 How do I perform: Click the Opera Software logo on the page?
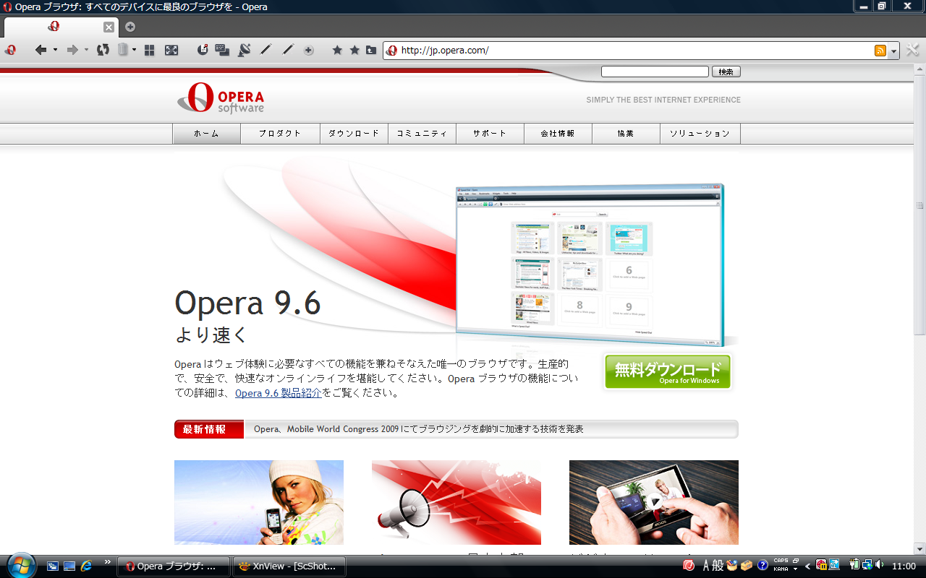coord(221,98)
